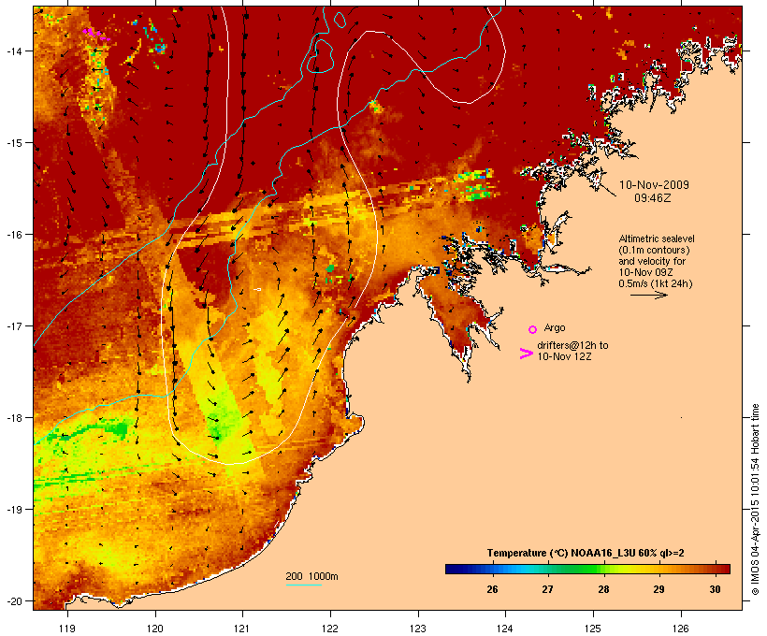
Task: Click the magenta drifter track near top-left
Action: 96,34
